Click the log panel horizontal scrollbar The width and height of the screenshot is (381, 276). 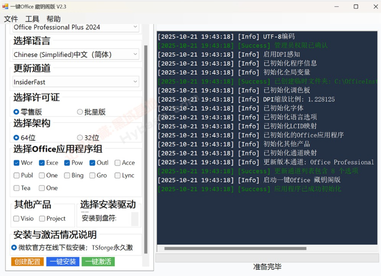coord(235,249)
